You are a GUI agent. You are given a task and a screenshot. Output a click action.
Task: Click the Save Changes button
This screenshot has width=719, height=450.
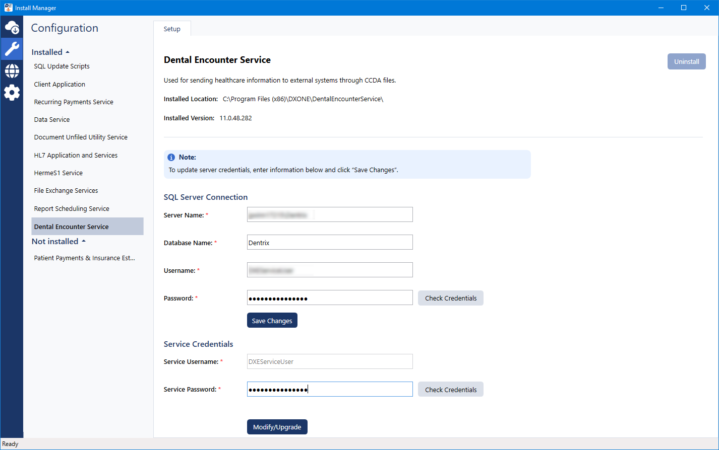pyautogui.click(x=272, y=321)
